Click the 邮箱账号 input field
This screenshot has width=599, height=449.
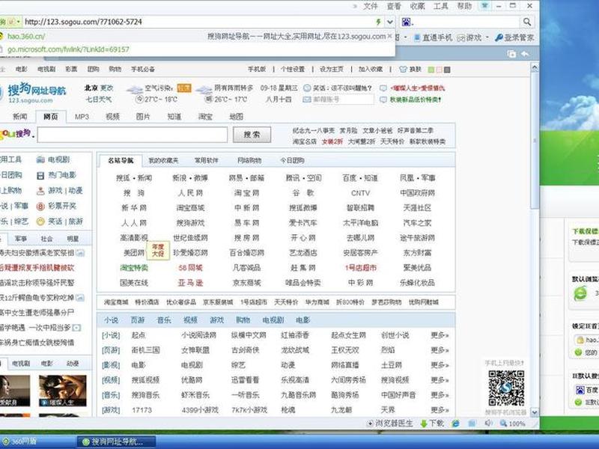(343, 100)
